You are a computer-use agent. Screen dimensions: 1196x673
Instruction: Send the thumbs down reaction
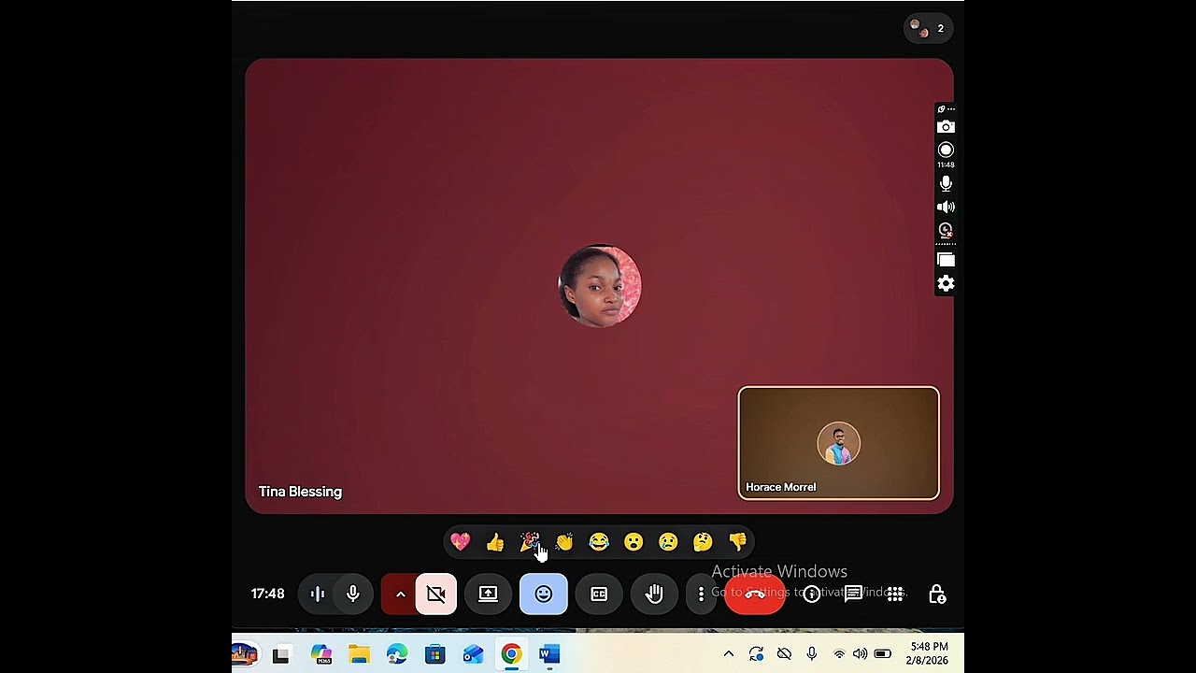tap(738, 541)
